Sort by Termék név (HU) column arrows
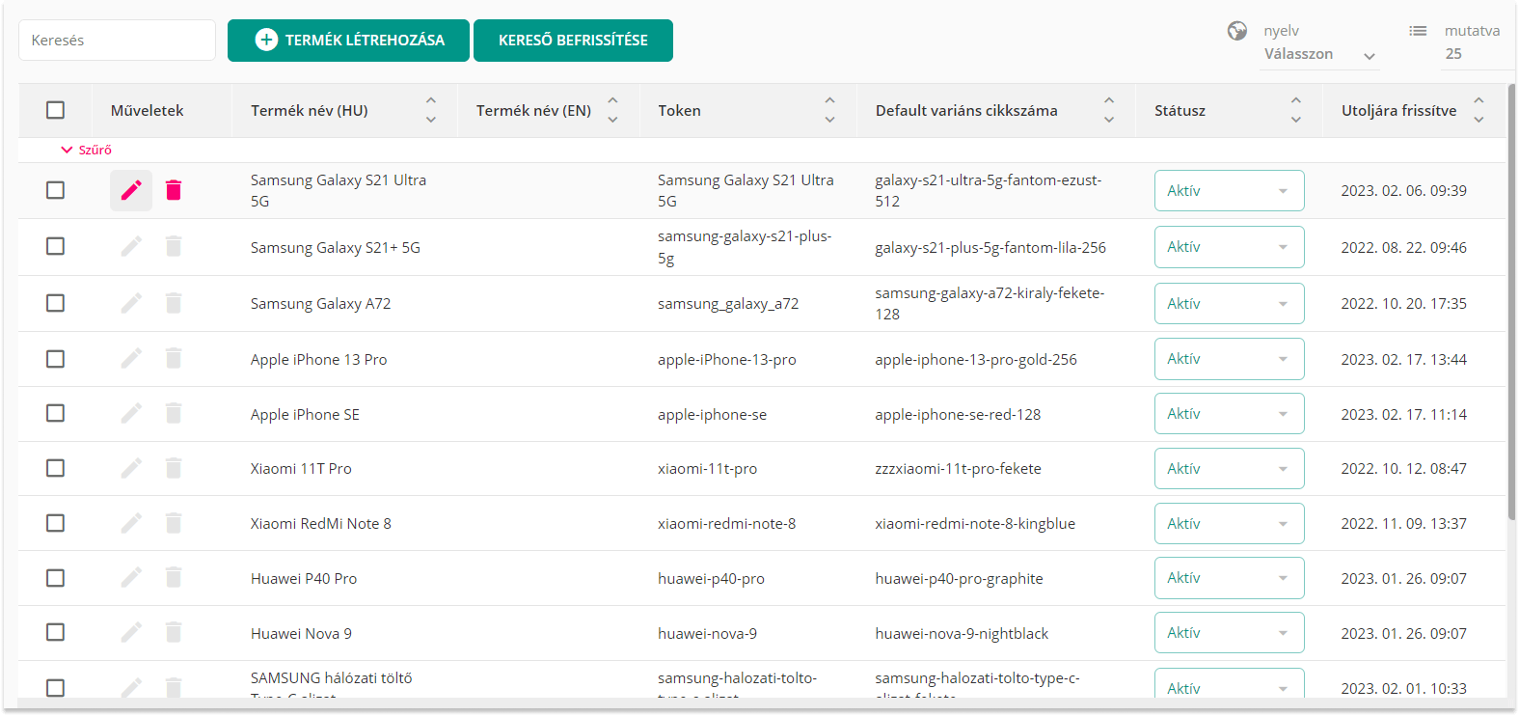The image size is (1519, 716). (x=431, y=110)
